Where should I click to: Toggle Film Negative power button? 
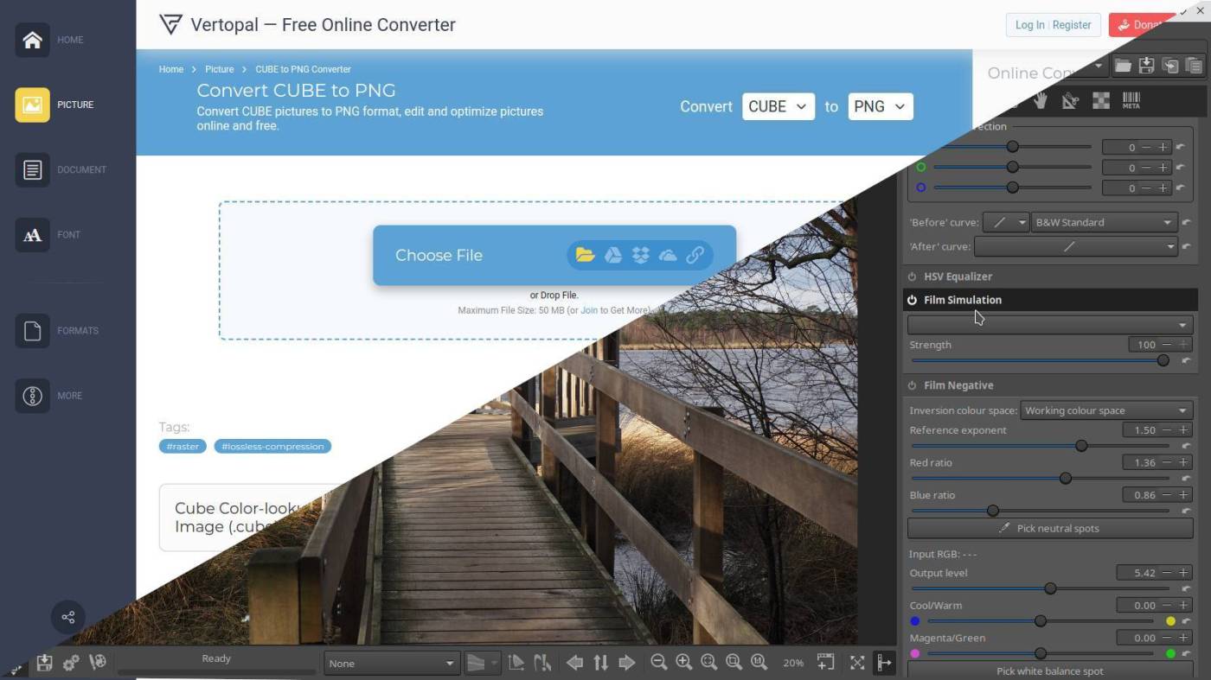pos(912,385)
